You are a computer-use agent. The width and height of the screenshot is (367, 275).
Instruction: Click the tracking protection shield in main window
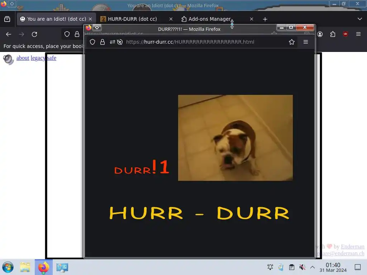[x=67, y=34]
